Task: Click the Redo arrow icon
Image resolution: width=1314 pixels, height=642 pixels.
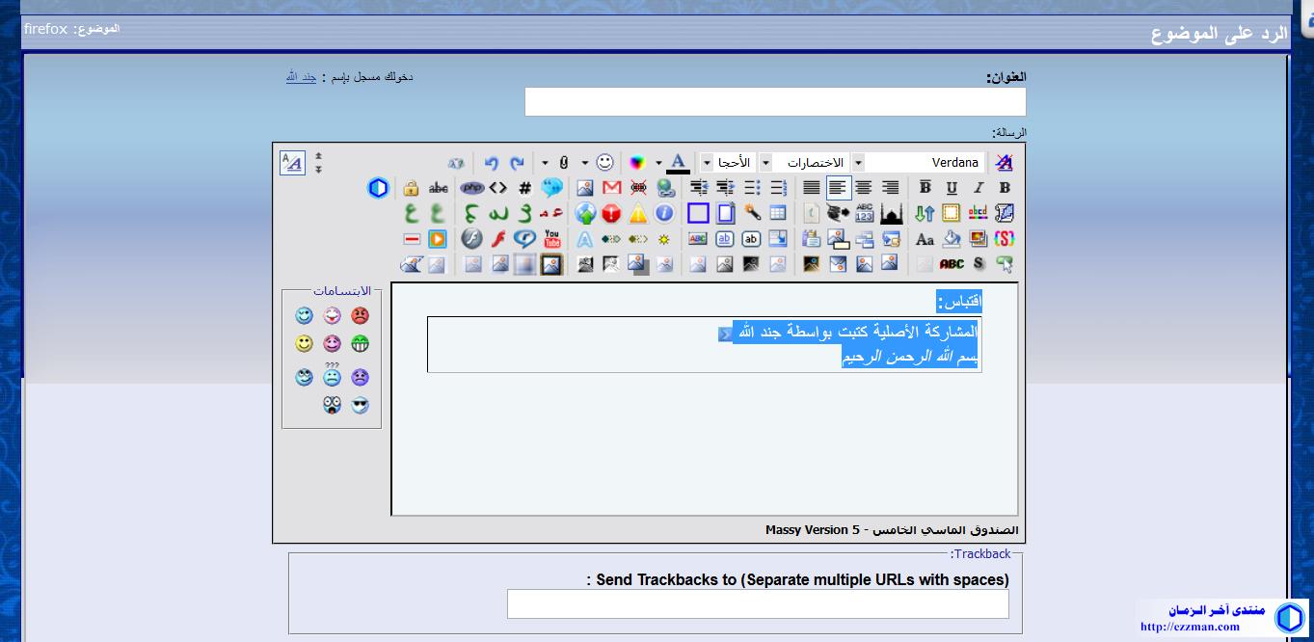Action: [517, 163]
